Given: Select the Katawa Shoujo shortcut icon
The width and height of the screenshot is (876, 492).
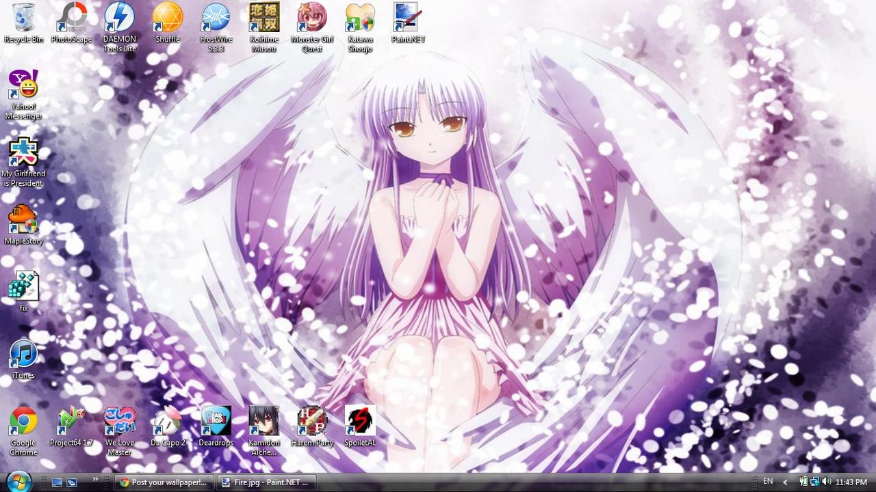Looking at the screenshot, I should (360, 19).
